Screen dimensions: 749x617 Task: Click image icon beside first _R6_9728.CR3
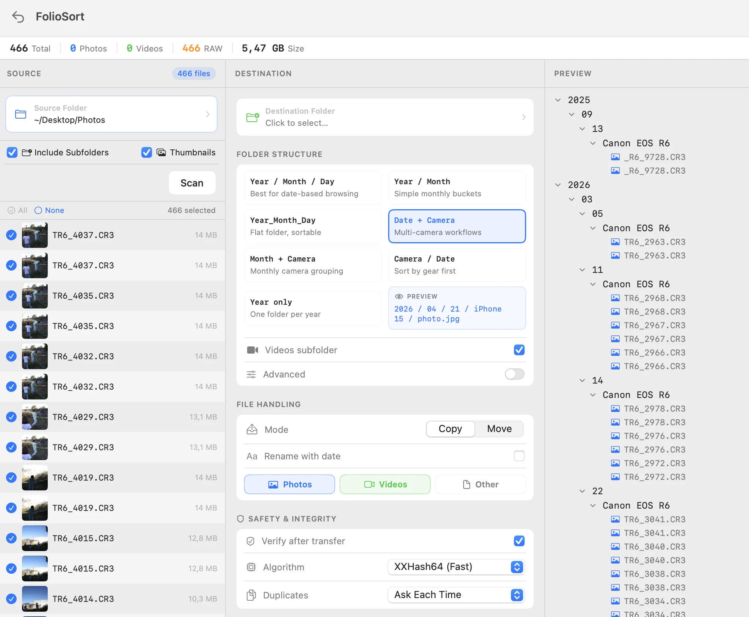click(615, 157)
